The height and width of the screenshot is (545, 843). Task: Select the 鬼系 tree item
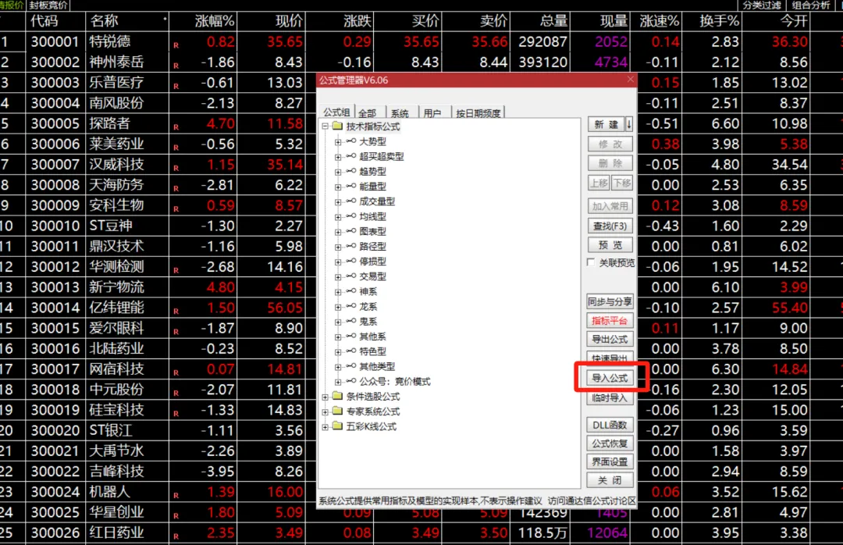coord(368,322)
